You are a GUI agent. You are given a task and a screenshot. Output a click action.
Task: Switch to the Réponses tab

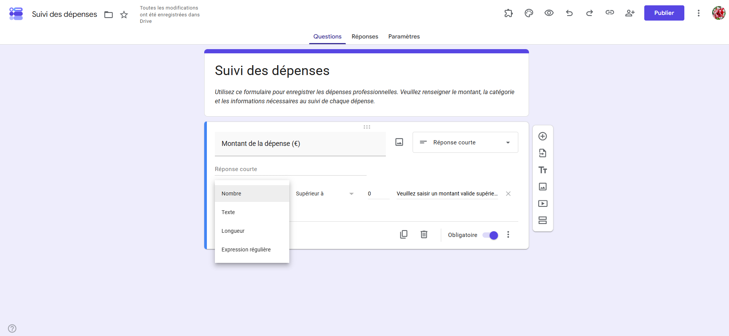365,37
